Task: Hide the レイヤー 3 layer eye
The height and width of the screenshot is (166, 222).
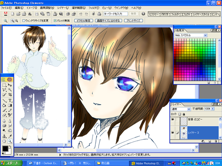Action: pos(173,133)
